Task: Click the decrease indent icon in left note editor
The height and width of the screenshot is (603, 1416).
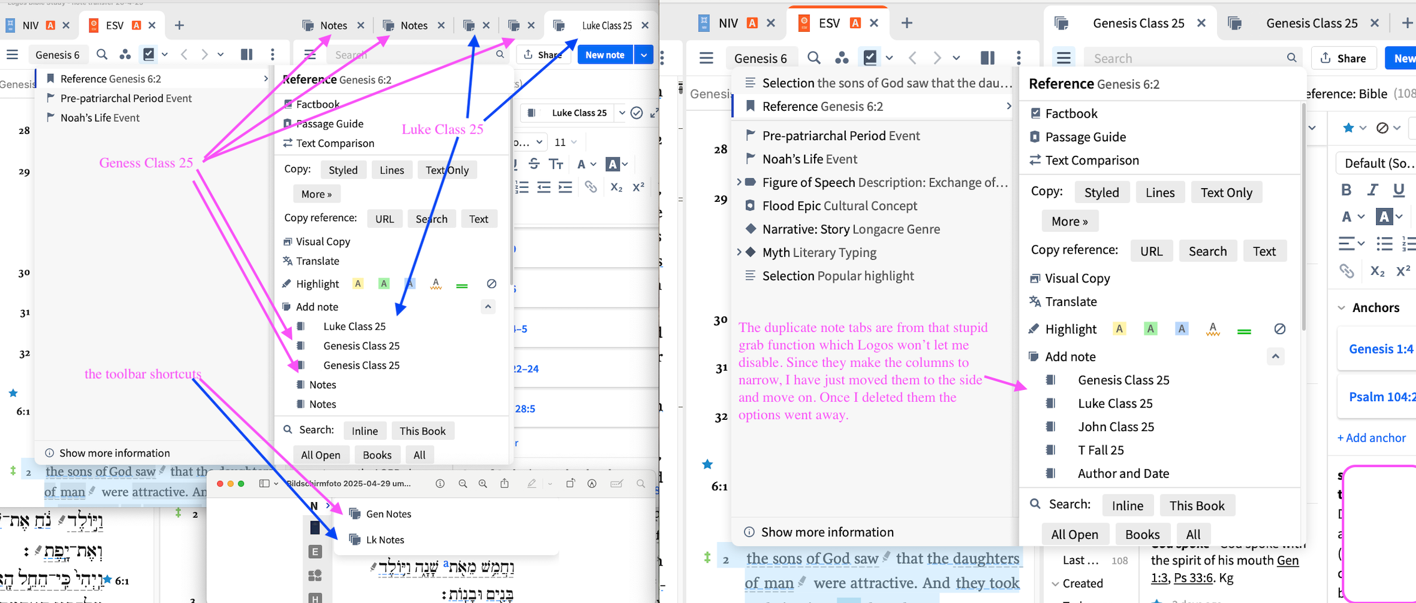Action: pos(544,187)
